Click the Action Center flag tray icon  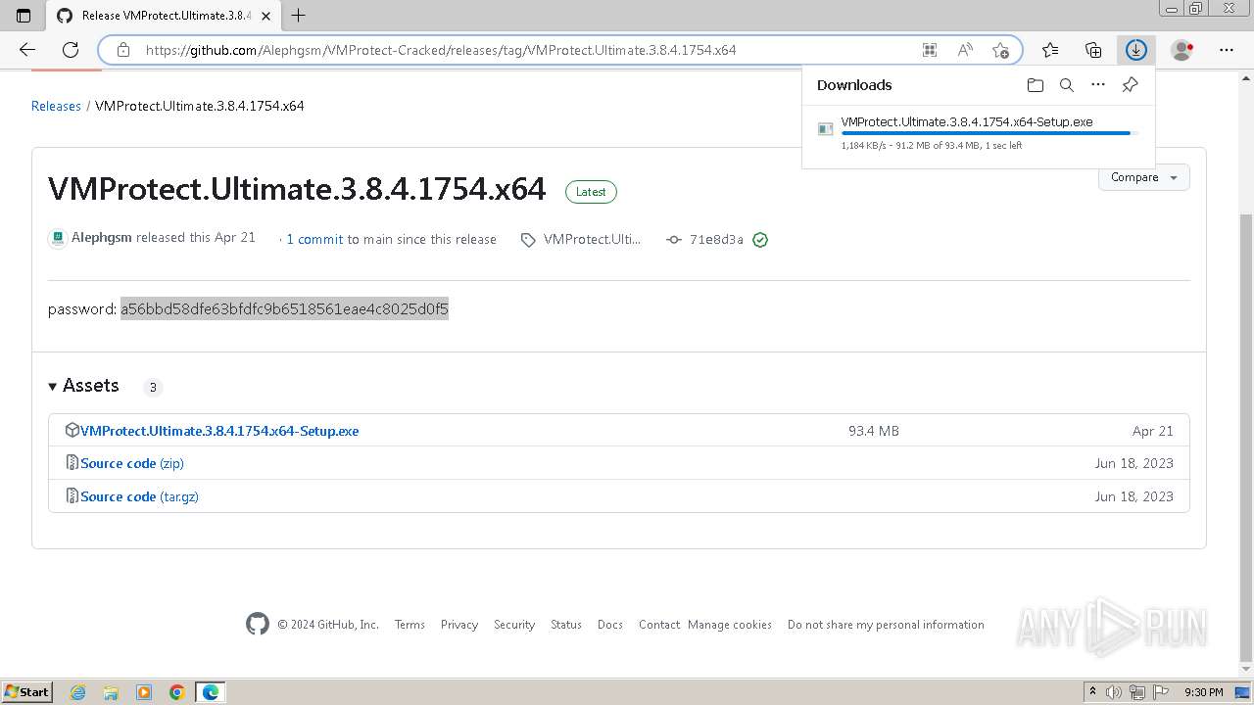pos(1160,692)
